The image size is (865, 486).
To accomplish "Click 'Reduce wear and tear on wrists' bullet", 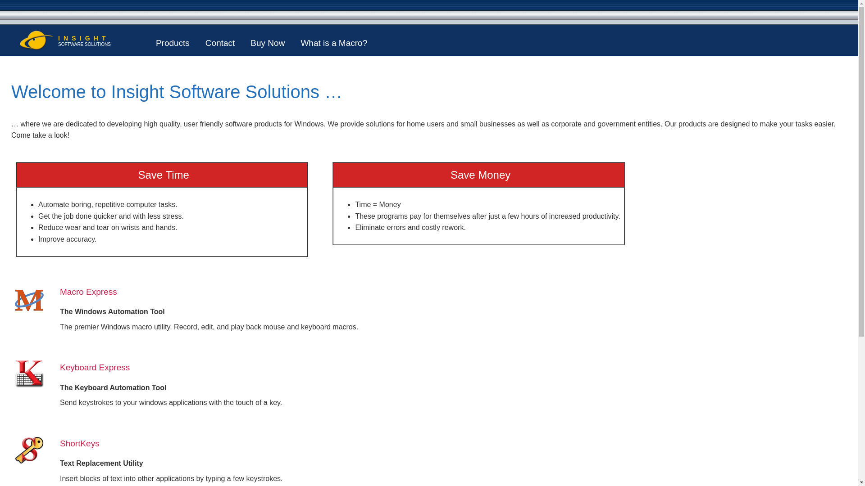I will tap(108, 227).
